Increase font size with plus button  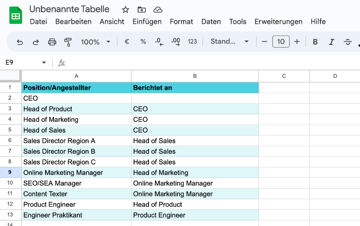297,42
